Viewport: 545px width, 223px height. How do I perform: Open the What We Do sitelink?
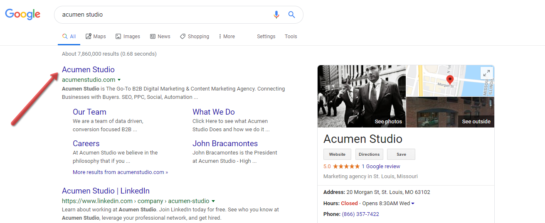click(214, 112)
